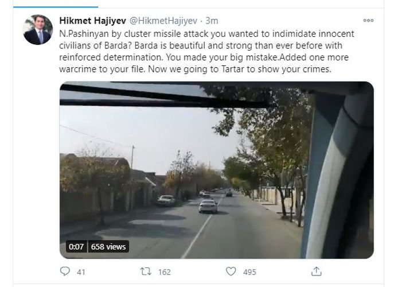
Task: Open the Hikmet Hajiyev display name
Action: [92, 21]
